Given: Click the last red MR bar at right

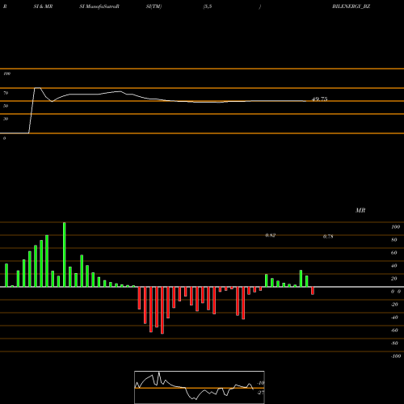Looking at the screenshot, I should (313, 291).
